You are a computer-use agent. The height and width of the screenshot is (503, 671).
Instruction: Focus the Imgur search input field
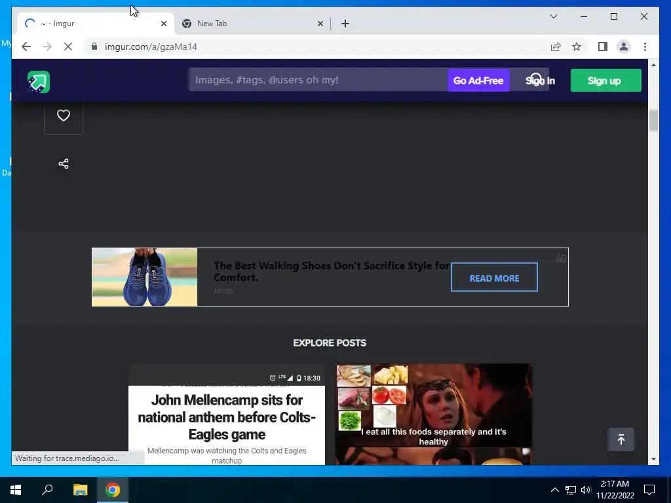tap(319, 80)
